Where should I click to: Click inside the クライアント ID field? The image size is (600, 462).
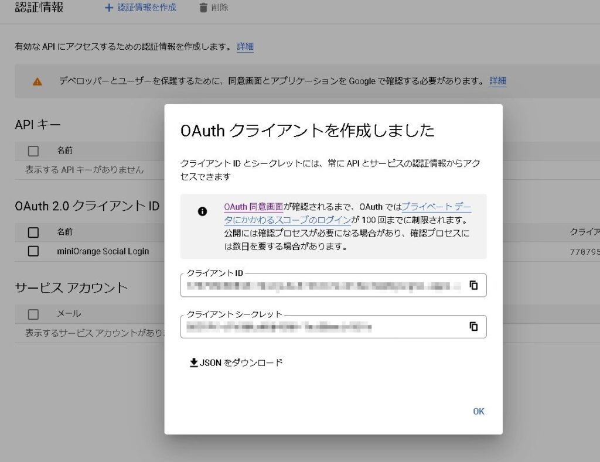(x=322, y=286)
